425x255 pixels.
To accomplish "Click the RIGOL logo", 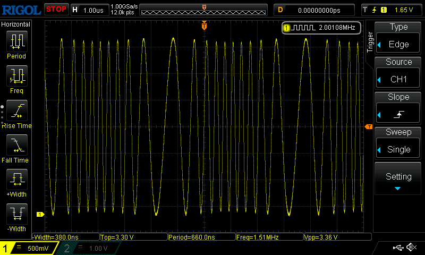I will point(21,10).
